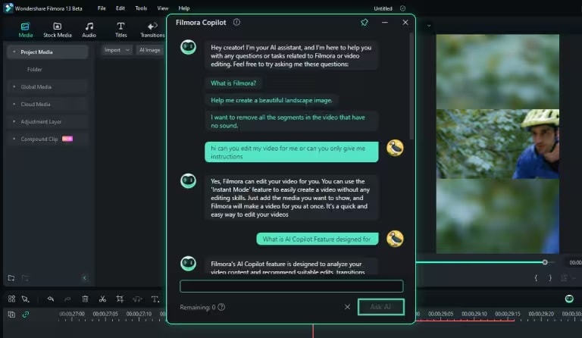Click the project saved status icon beside Untitled
This screenshot has height=338, width=582.
(x=402, y=8)
